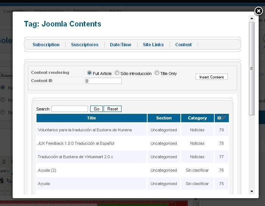Click the ID cell showing 78
265x206 pixels.
point(221,143)
